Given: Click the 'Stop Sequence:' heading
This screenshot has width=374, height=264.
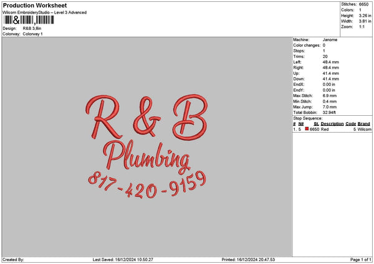Looking at the screenshot, I should coord(307,118).
